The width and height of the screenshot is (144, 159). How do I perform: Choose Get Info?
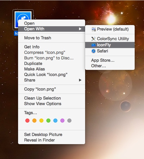click(52, 47)
